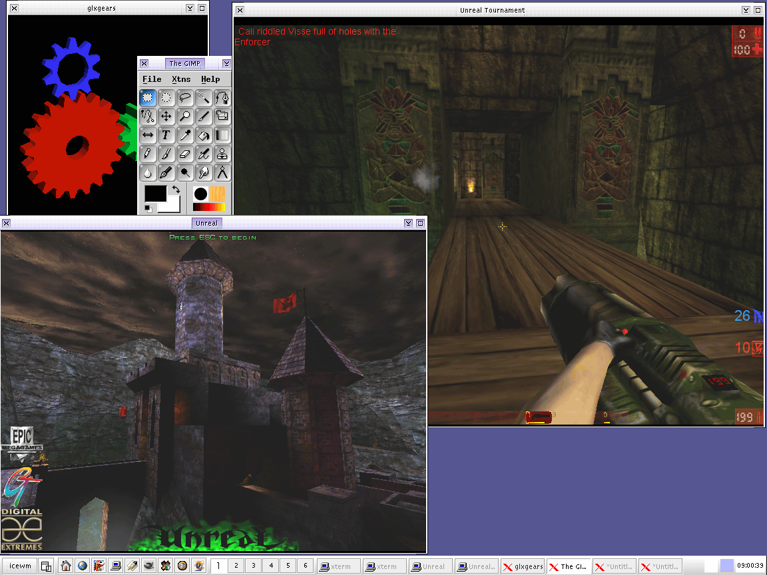Choose the Ink pen tool
This screenshot has width=767, height=575.
(x=166, y=172)
